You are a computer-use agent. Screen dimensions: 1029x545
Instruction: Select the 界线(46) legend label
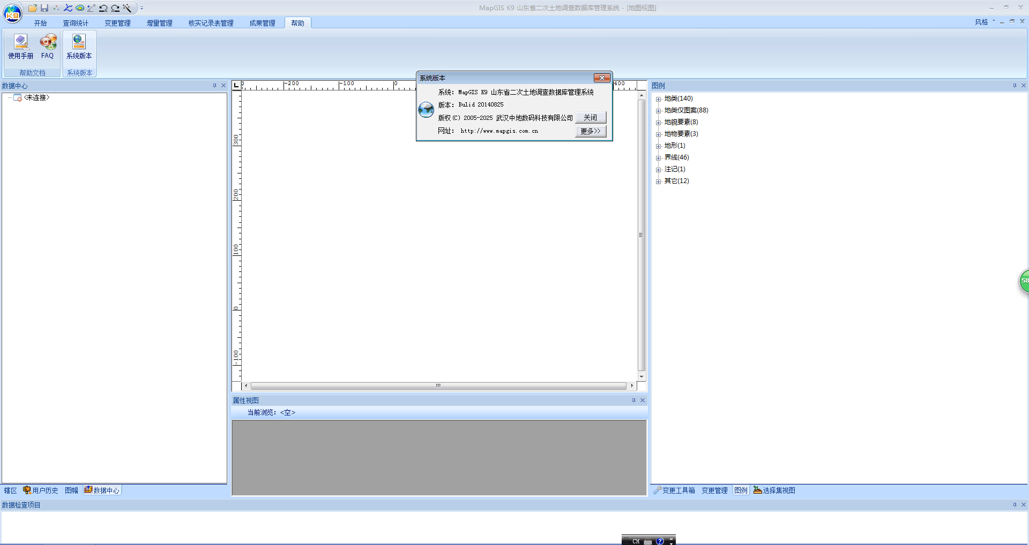[x=676, y=157]
